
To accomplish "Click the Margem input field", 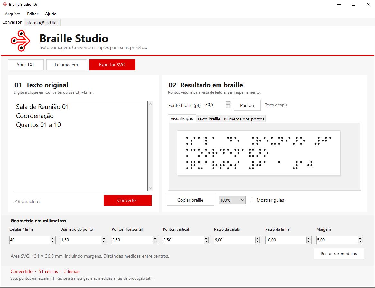I will point(337,240).
